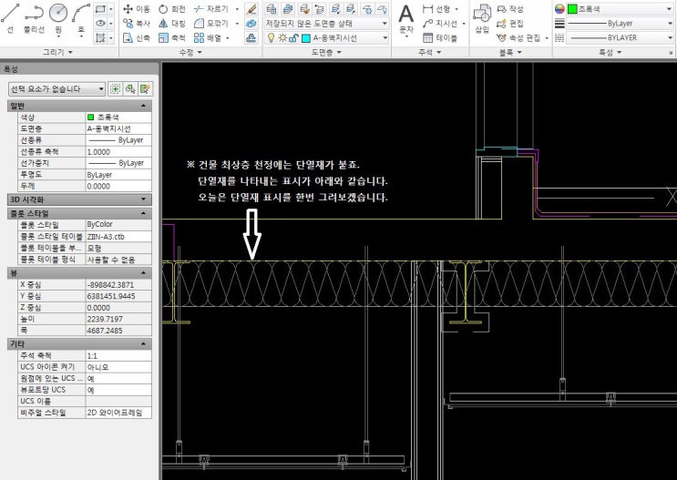Viewport: 677px width, 480px height.
Task: Click the Linear dimension (선형) tool
Action: (437, 8)
